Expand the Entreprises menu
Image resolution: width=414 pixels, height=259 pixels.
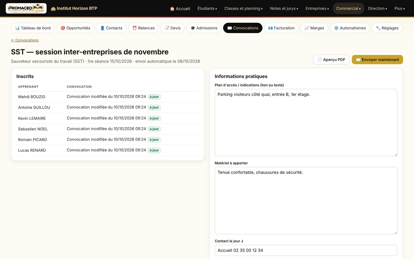point(317,8)
